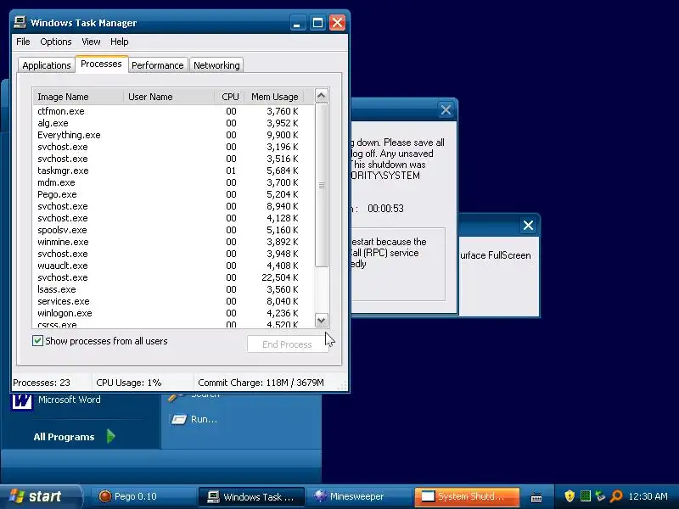Image resolution: width=679 pixels, height=509 pixels.
Task: Open All Programs in Start menu
Action: [65, 437]
